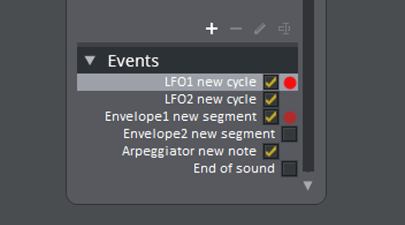Uncheck the Arpeggiator new note checkbox
This screenshot has width=405, height=225.
coord(271,151)
